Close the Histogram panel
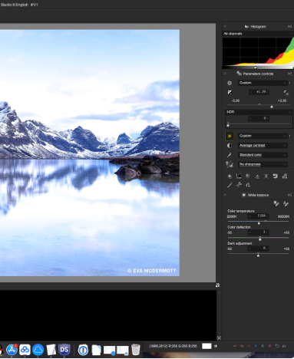294x359 pixels. (x=225, y=26)
